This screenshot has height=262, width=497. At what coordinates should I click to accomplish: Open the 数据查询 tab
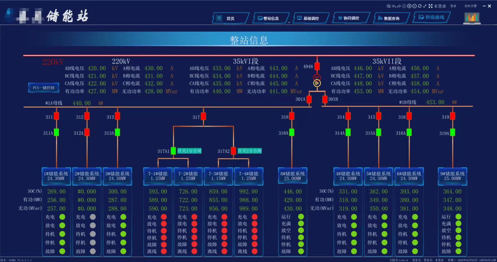(x=391, y=18)
